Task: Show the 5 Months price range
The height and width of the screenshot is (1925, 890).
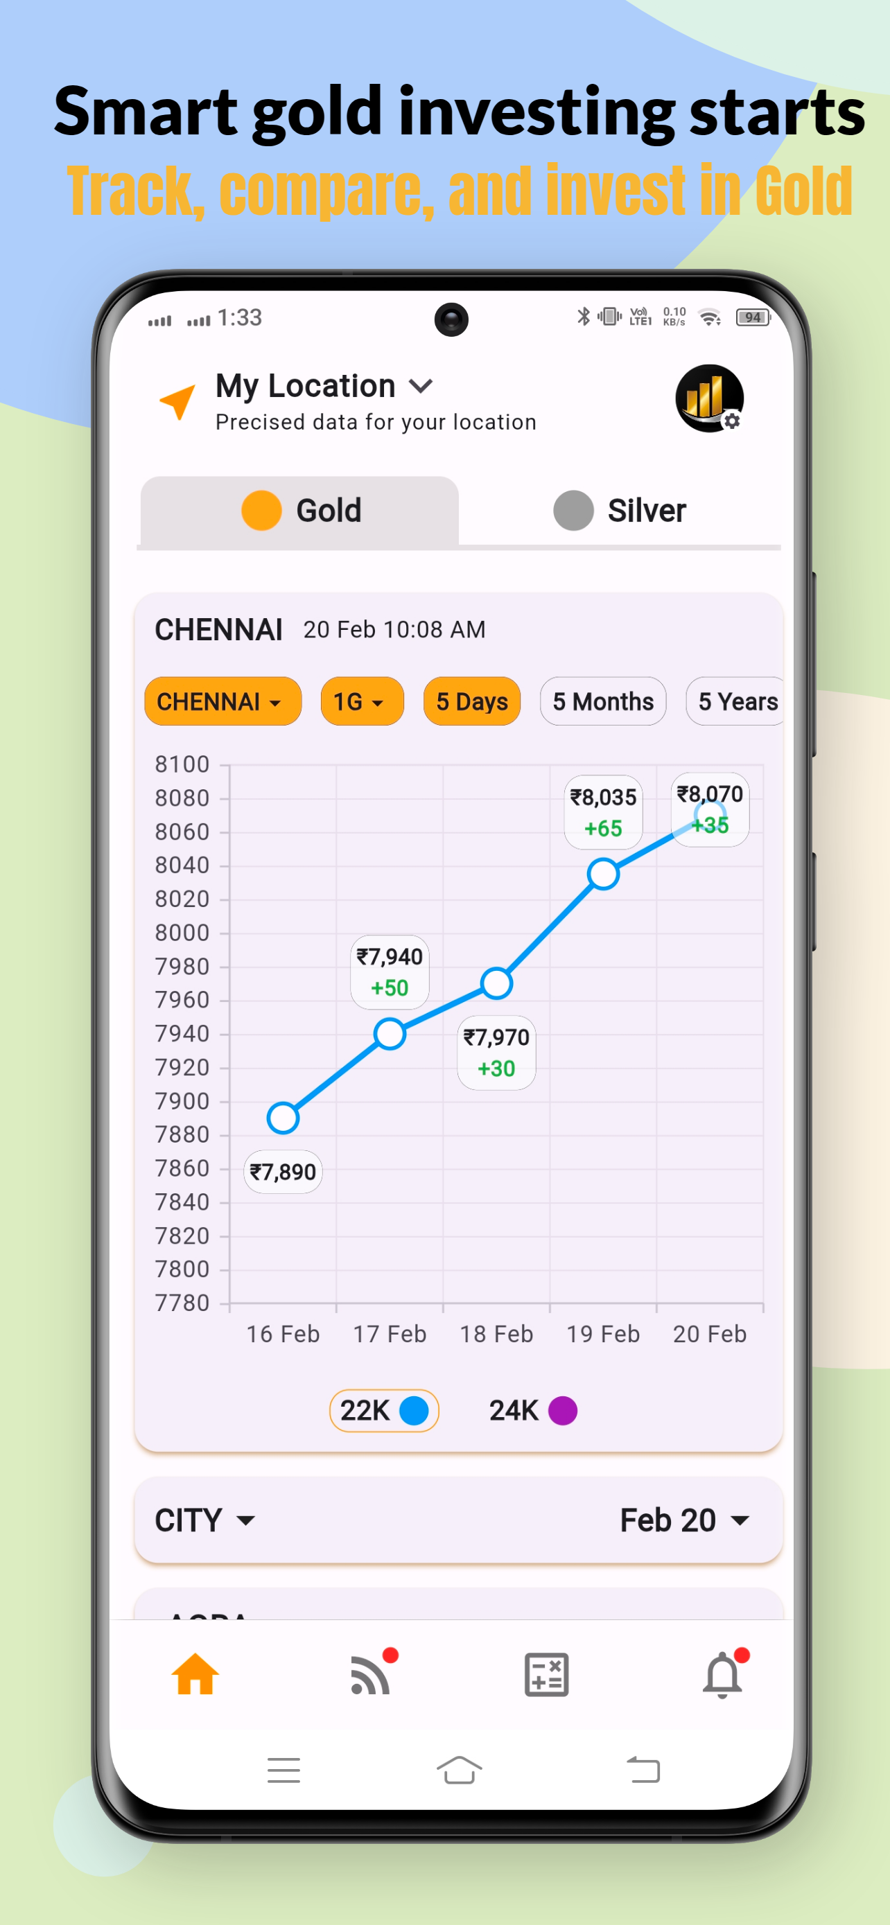Action: 602,701
